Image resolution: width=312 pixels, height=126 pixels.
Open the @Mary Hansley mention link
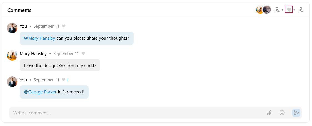pos(39,38)
